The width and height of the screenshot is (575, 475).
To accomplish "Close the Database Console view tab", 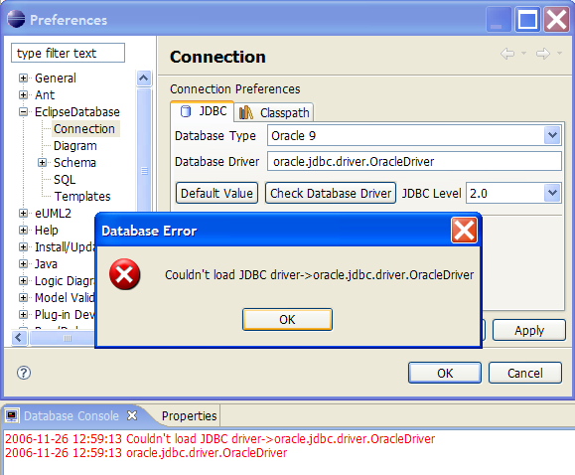I will [132, 415].
